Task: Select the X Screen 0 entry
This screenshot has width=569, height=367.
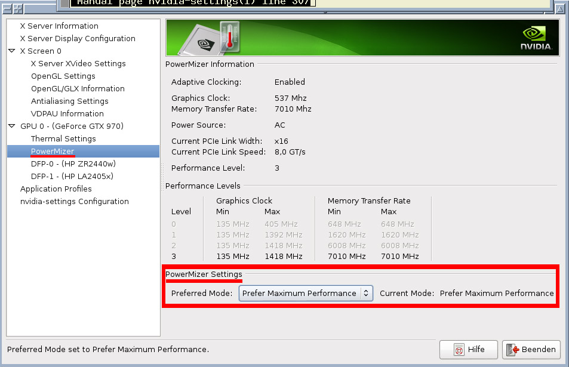Action: pyautogui.click(x=41, y=51)
